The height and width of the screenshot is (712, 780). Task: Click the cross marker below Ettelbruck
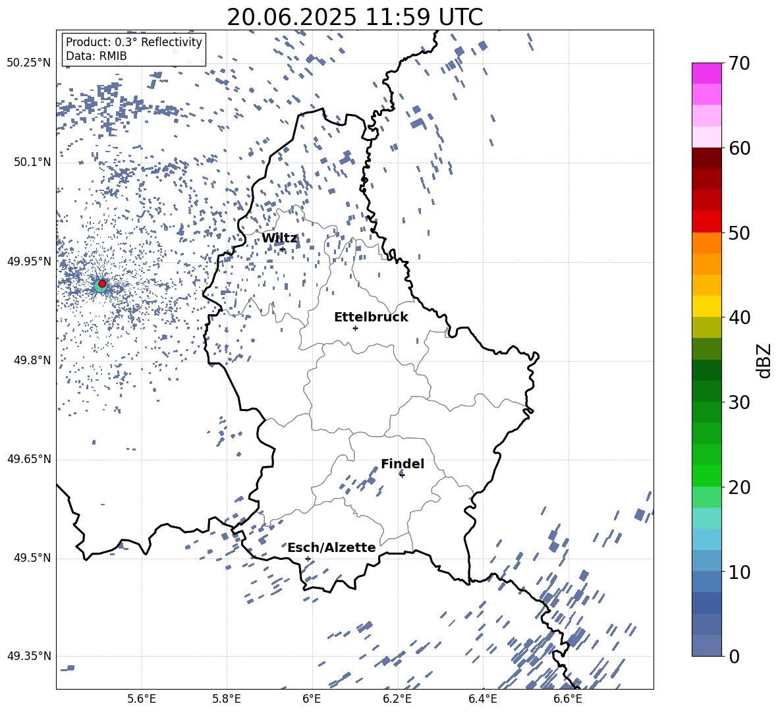pyautogui.click(x=355, y=328)
